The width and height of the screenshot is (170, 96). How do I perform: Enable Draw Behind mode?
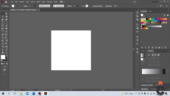[5, 67]
